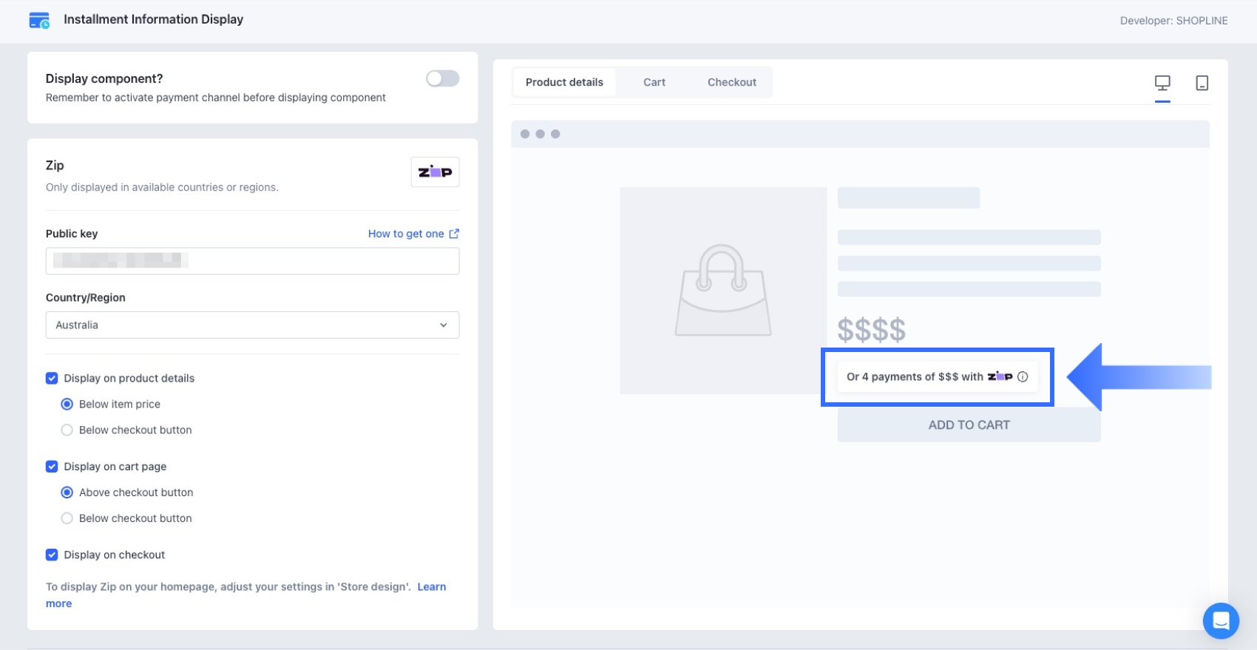
Task: Open the How to get one link
Action: (406, 234)
